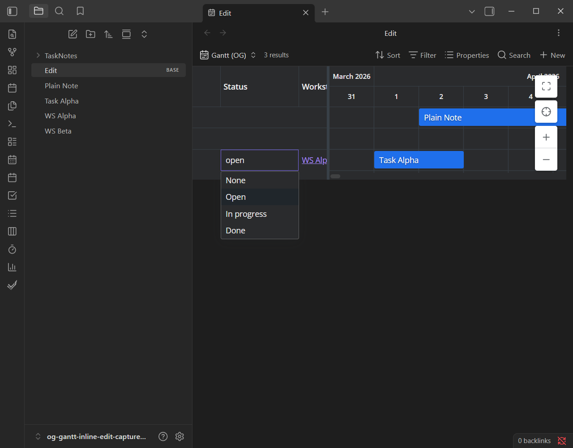Click Search in the base toolbar
This screenshot has width=573, height=448.
click(514, 55)
